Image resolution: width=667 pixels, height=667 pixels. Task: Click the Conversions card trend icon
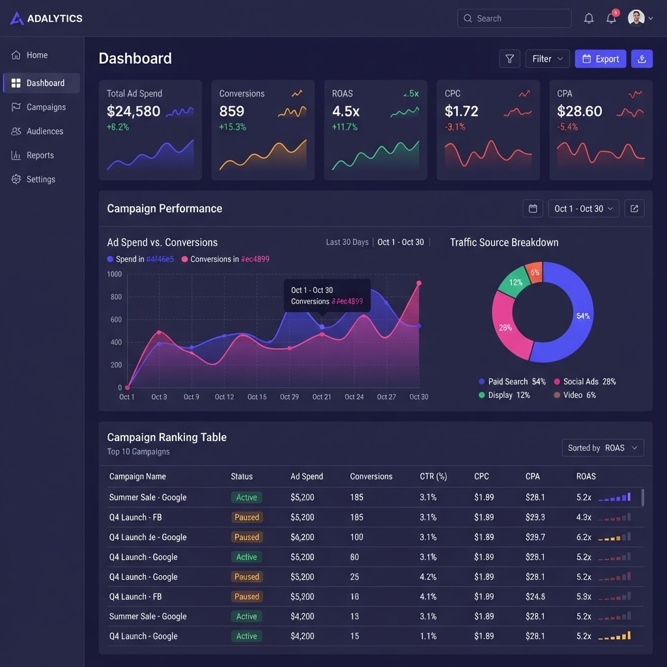pyautogui.click(x=297, y=94)
